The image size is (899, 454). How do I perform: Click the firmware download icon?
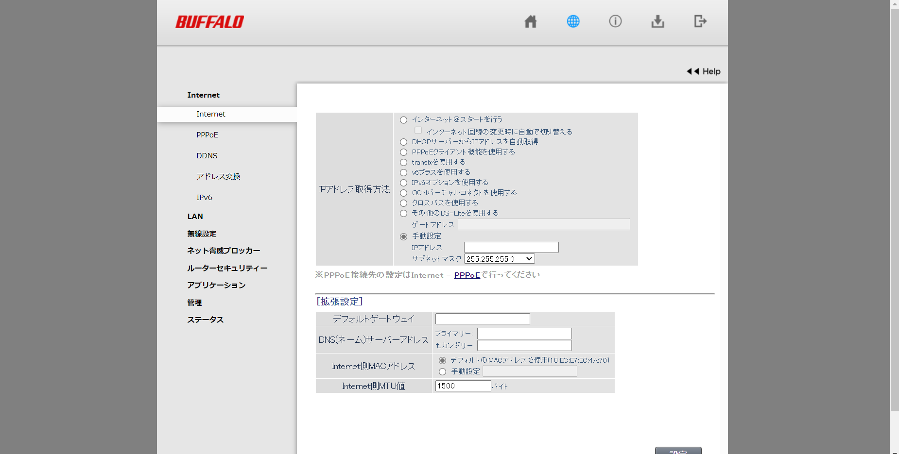pyautogui.click(x=657, y=21)
